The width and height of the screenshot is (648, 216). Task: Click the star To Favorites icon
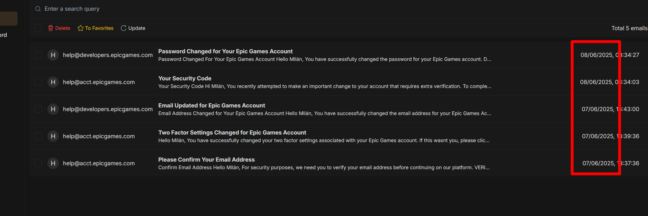(x=81, y=28)
